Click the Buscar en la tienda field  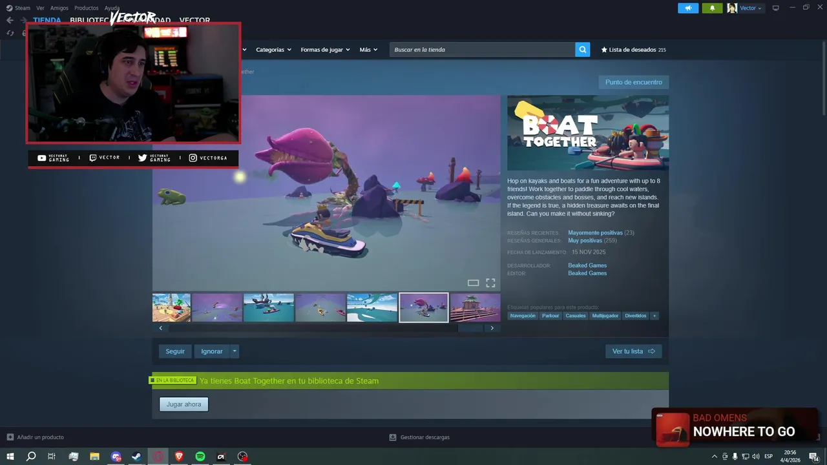coord(482,50)
